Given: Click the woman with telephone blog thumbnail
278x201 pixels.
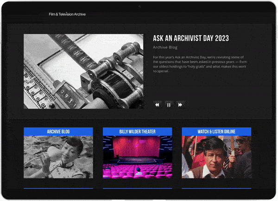Looking at the screenshot, I should click(x=58, y=157).
